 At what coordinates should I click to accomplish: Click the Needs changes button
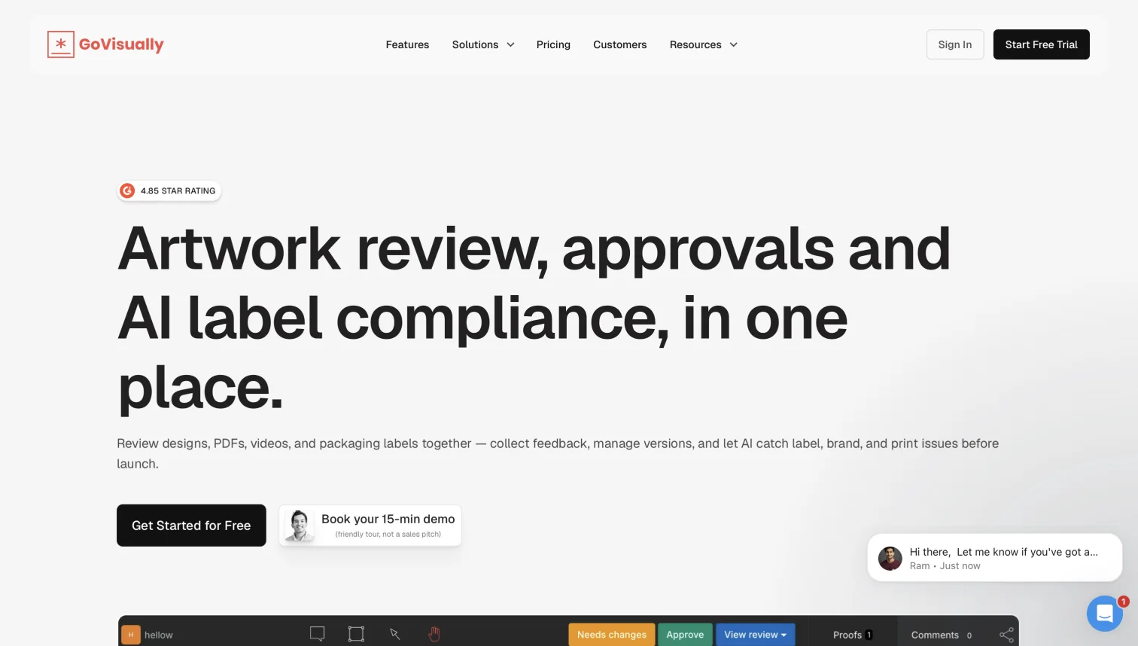pyautogui.click(x=611, y=635)
